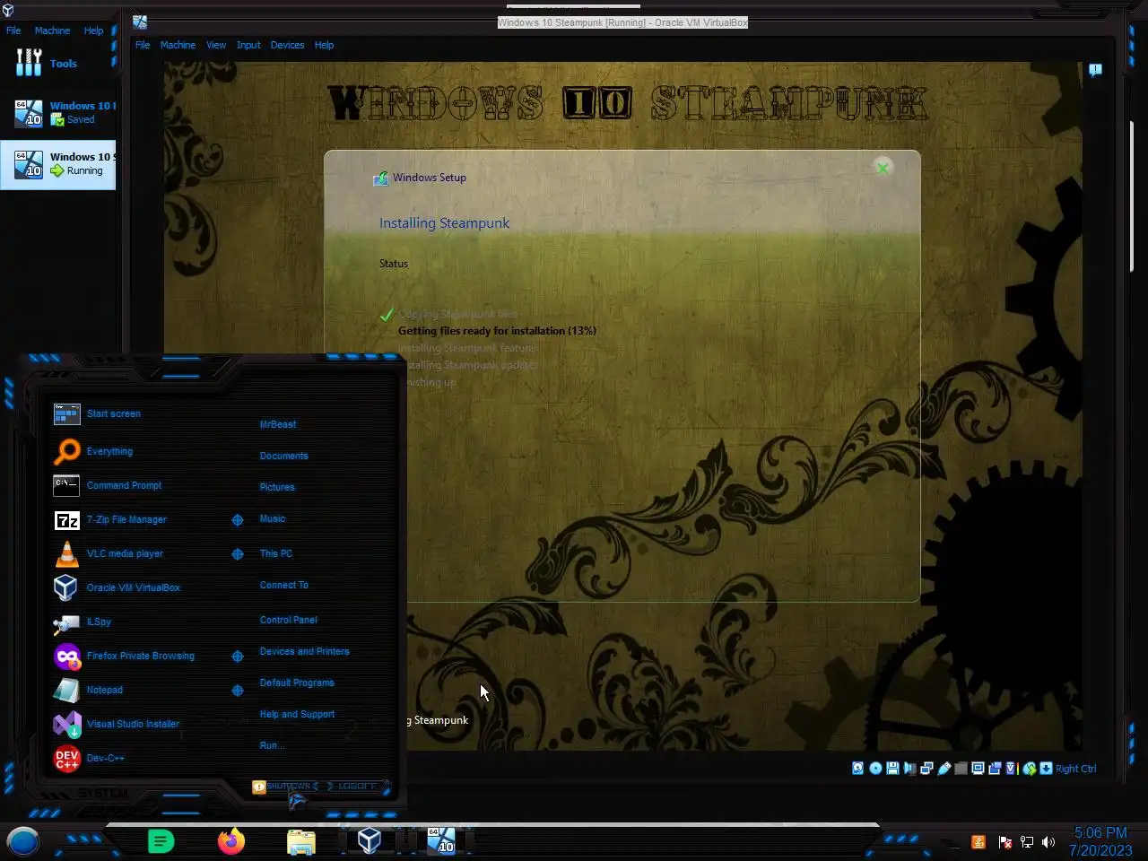Open Help menu in VirtualBox Manager window
This screenshot has height=861, width=1148.
[93, 30]
